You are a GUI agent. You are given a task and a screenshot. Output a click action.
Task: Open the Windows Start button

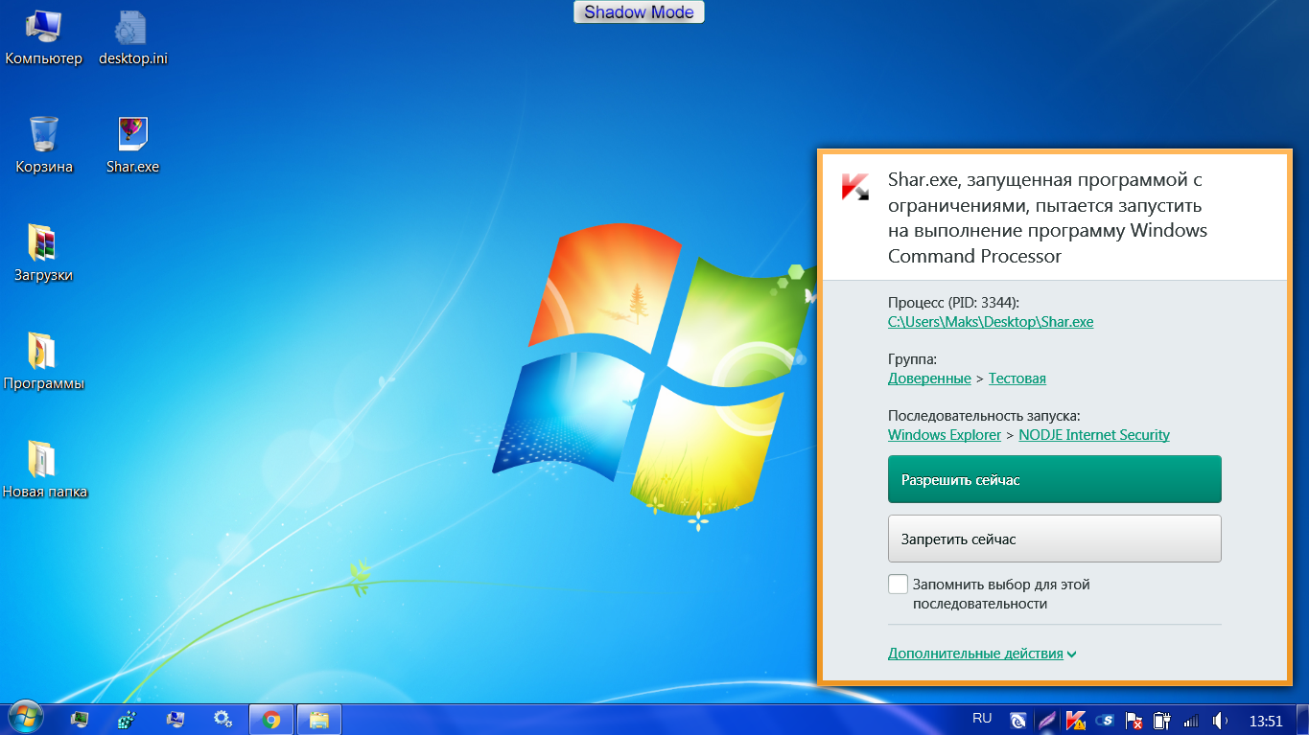(24, 718)
